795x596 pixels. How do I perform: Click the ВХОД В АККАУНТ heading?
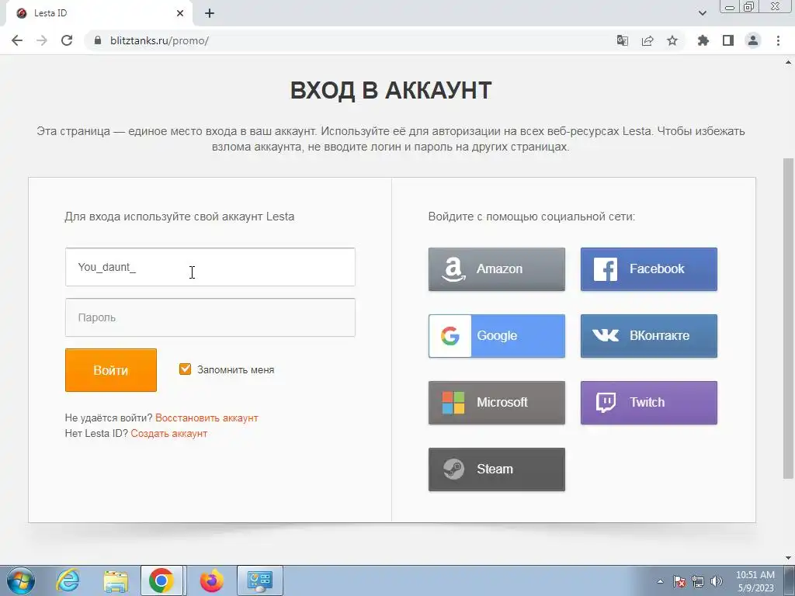pos(391,91)
